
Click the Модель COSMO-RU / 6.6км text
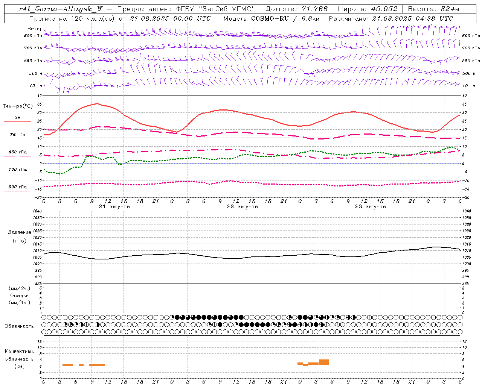[x=272, y=18]
